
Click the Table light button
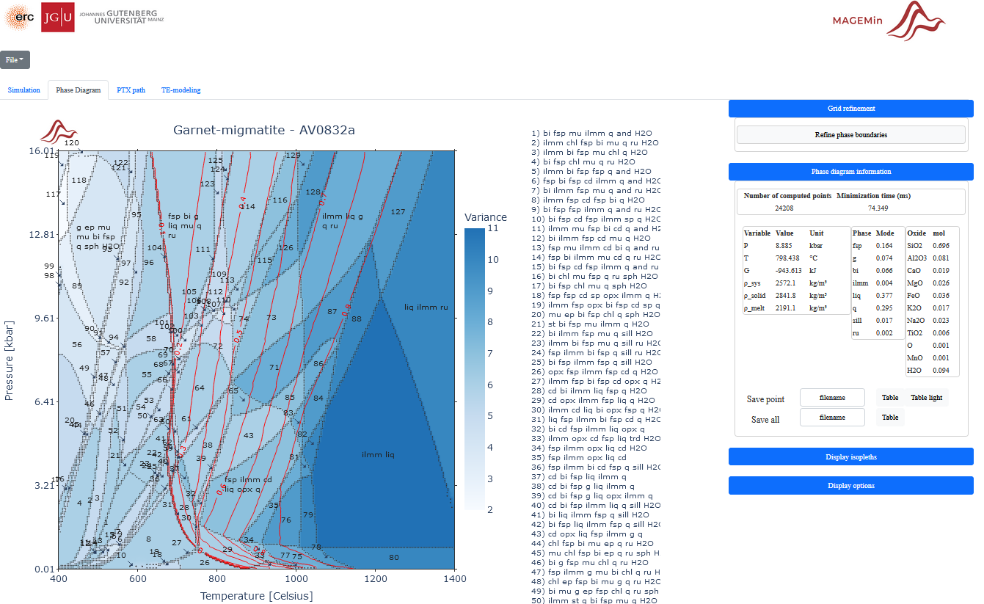(927, 398)
